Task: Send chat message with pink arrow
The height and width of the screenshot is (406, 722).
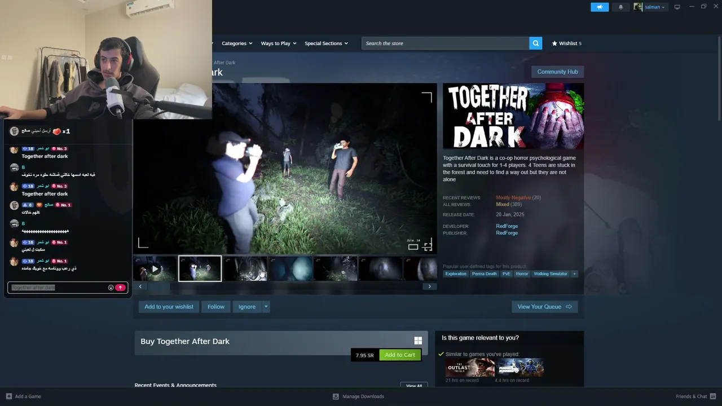Action: point(120,288)
